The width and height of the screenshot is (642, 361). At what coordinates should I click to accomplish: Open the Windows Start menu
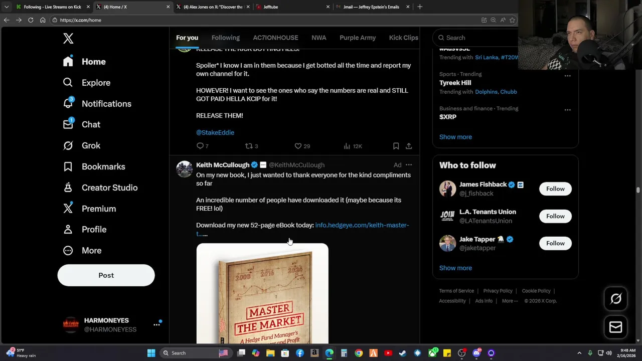pyautogui.click(x=151, y=353)
